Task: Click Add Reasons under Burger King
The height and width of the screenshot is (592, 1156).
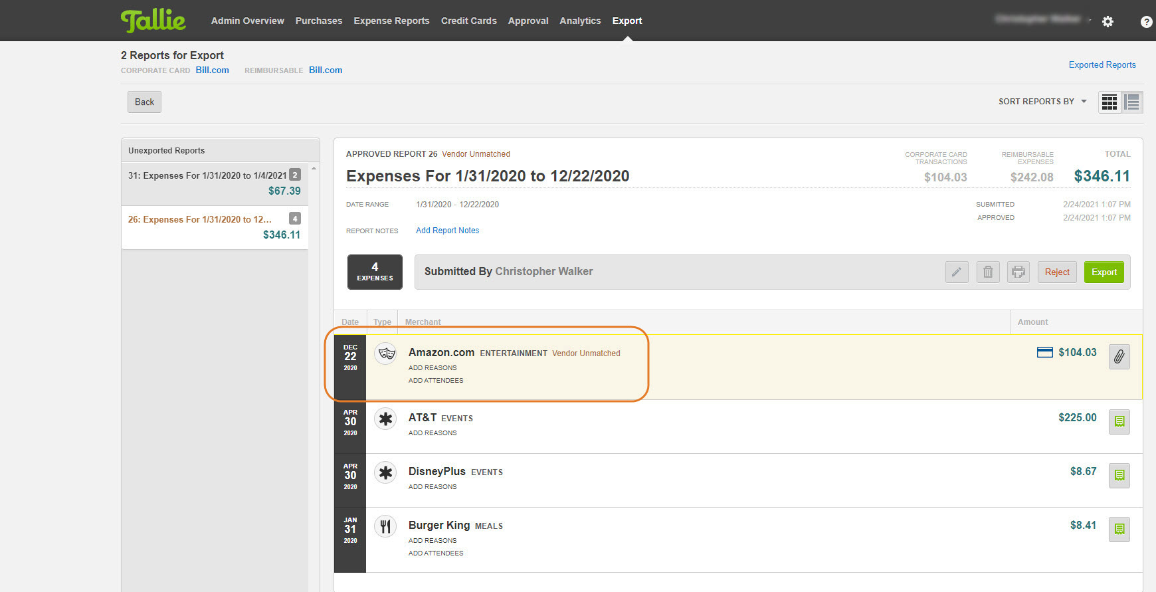Action: 433,540
